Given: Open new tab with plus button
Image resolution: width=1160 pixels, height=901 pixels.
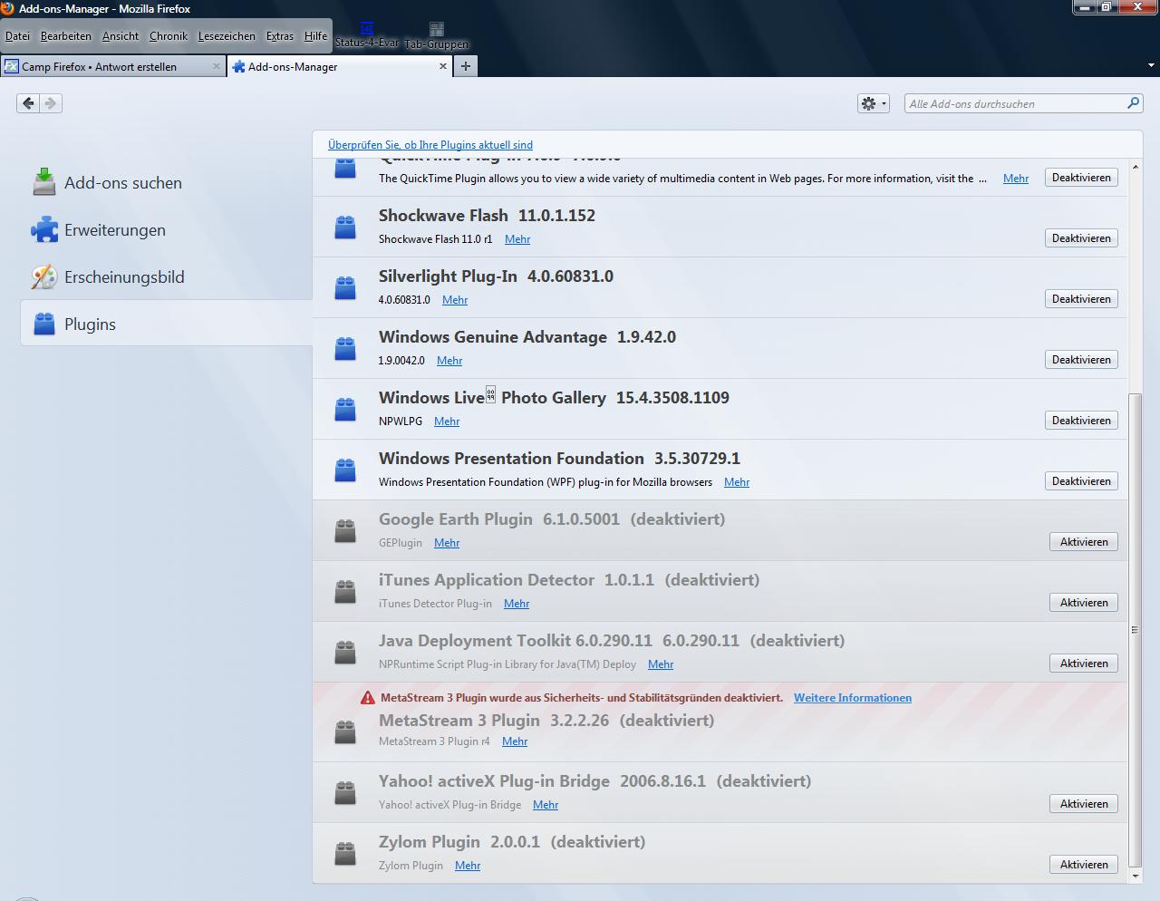Looking at the screenshot, I should pyautogui.click(x=465, y=66).
